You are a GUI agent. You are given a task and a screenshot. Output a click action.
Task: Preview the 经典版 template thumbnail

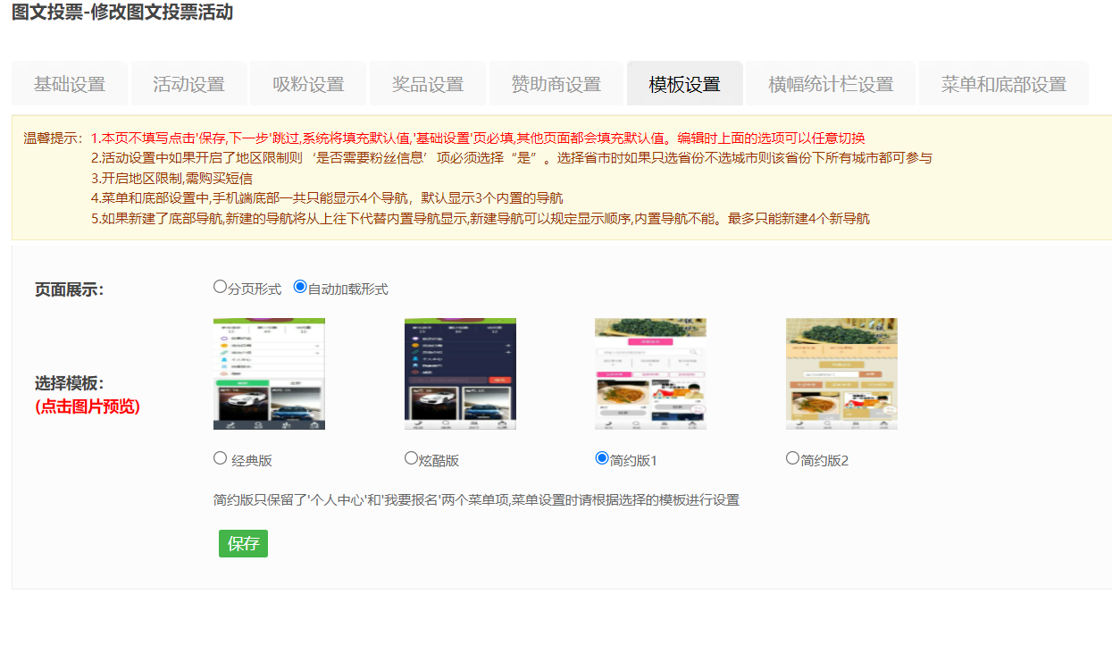pos(269,373)
